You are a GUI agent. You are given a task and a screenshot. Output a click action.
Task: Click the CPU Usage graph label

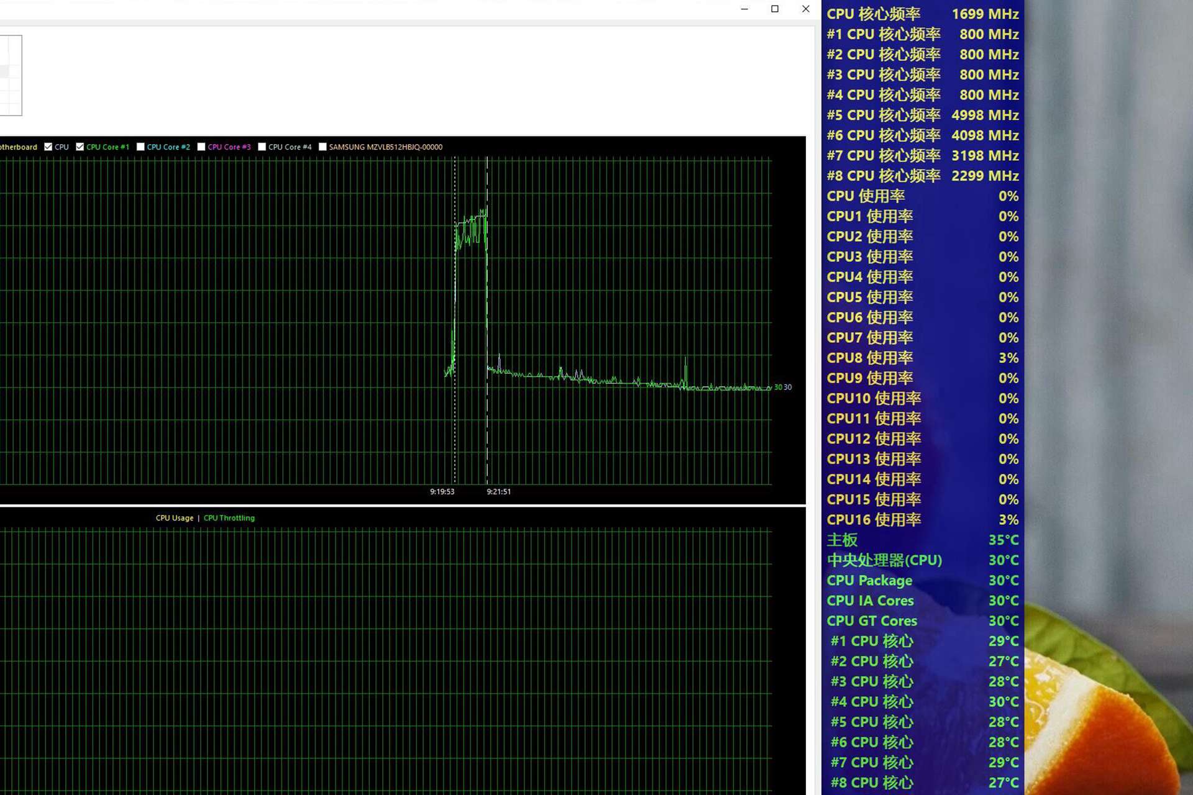(175, 518)
